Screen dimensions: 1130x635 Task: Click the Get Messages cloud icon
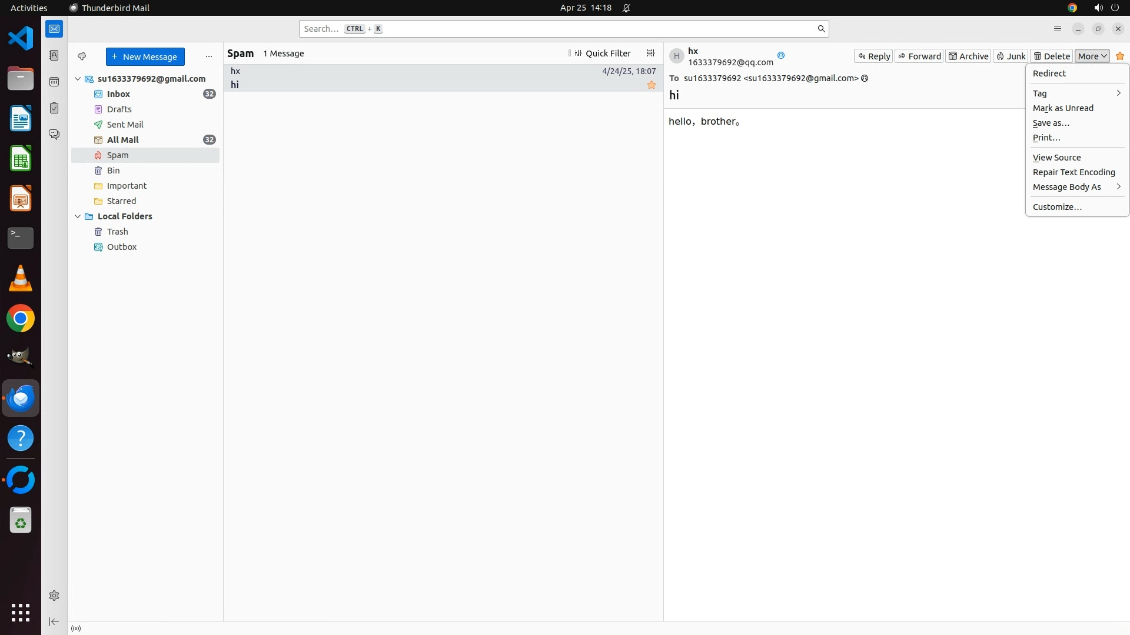coord(82,56)
